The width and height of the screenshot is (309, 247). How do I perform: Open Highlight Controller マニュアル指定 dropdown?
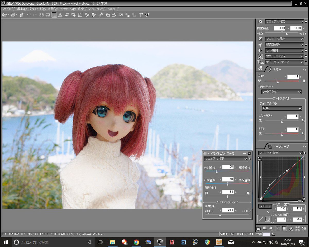226,159
